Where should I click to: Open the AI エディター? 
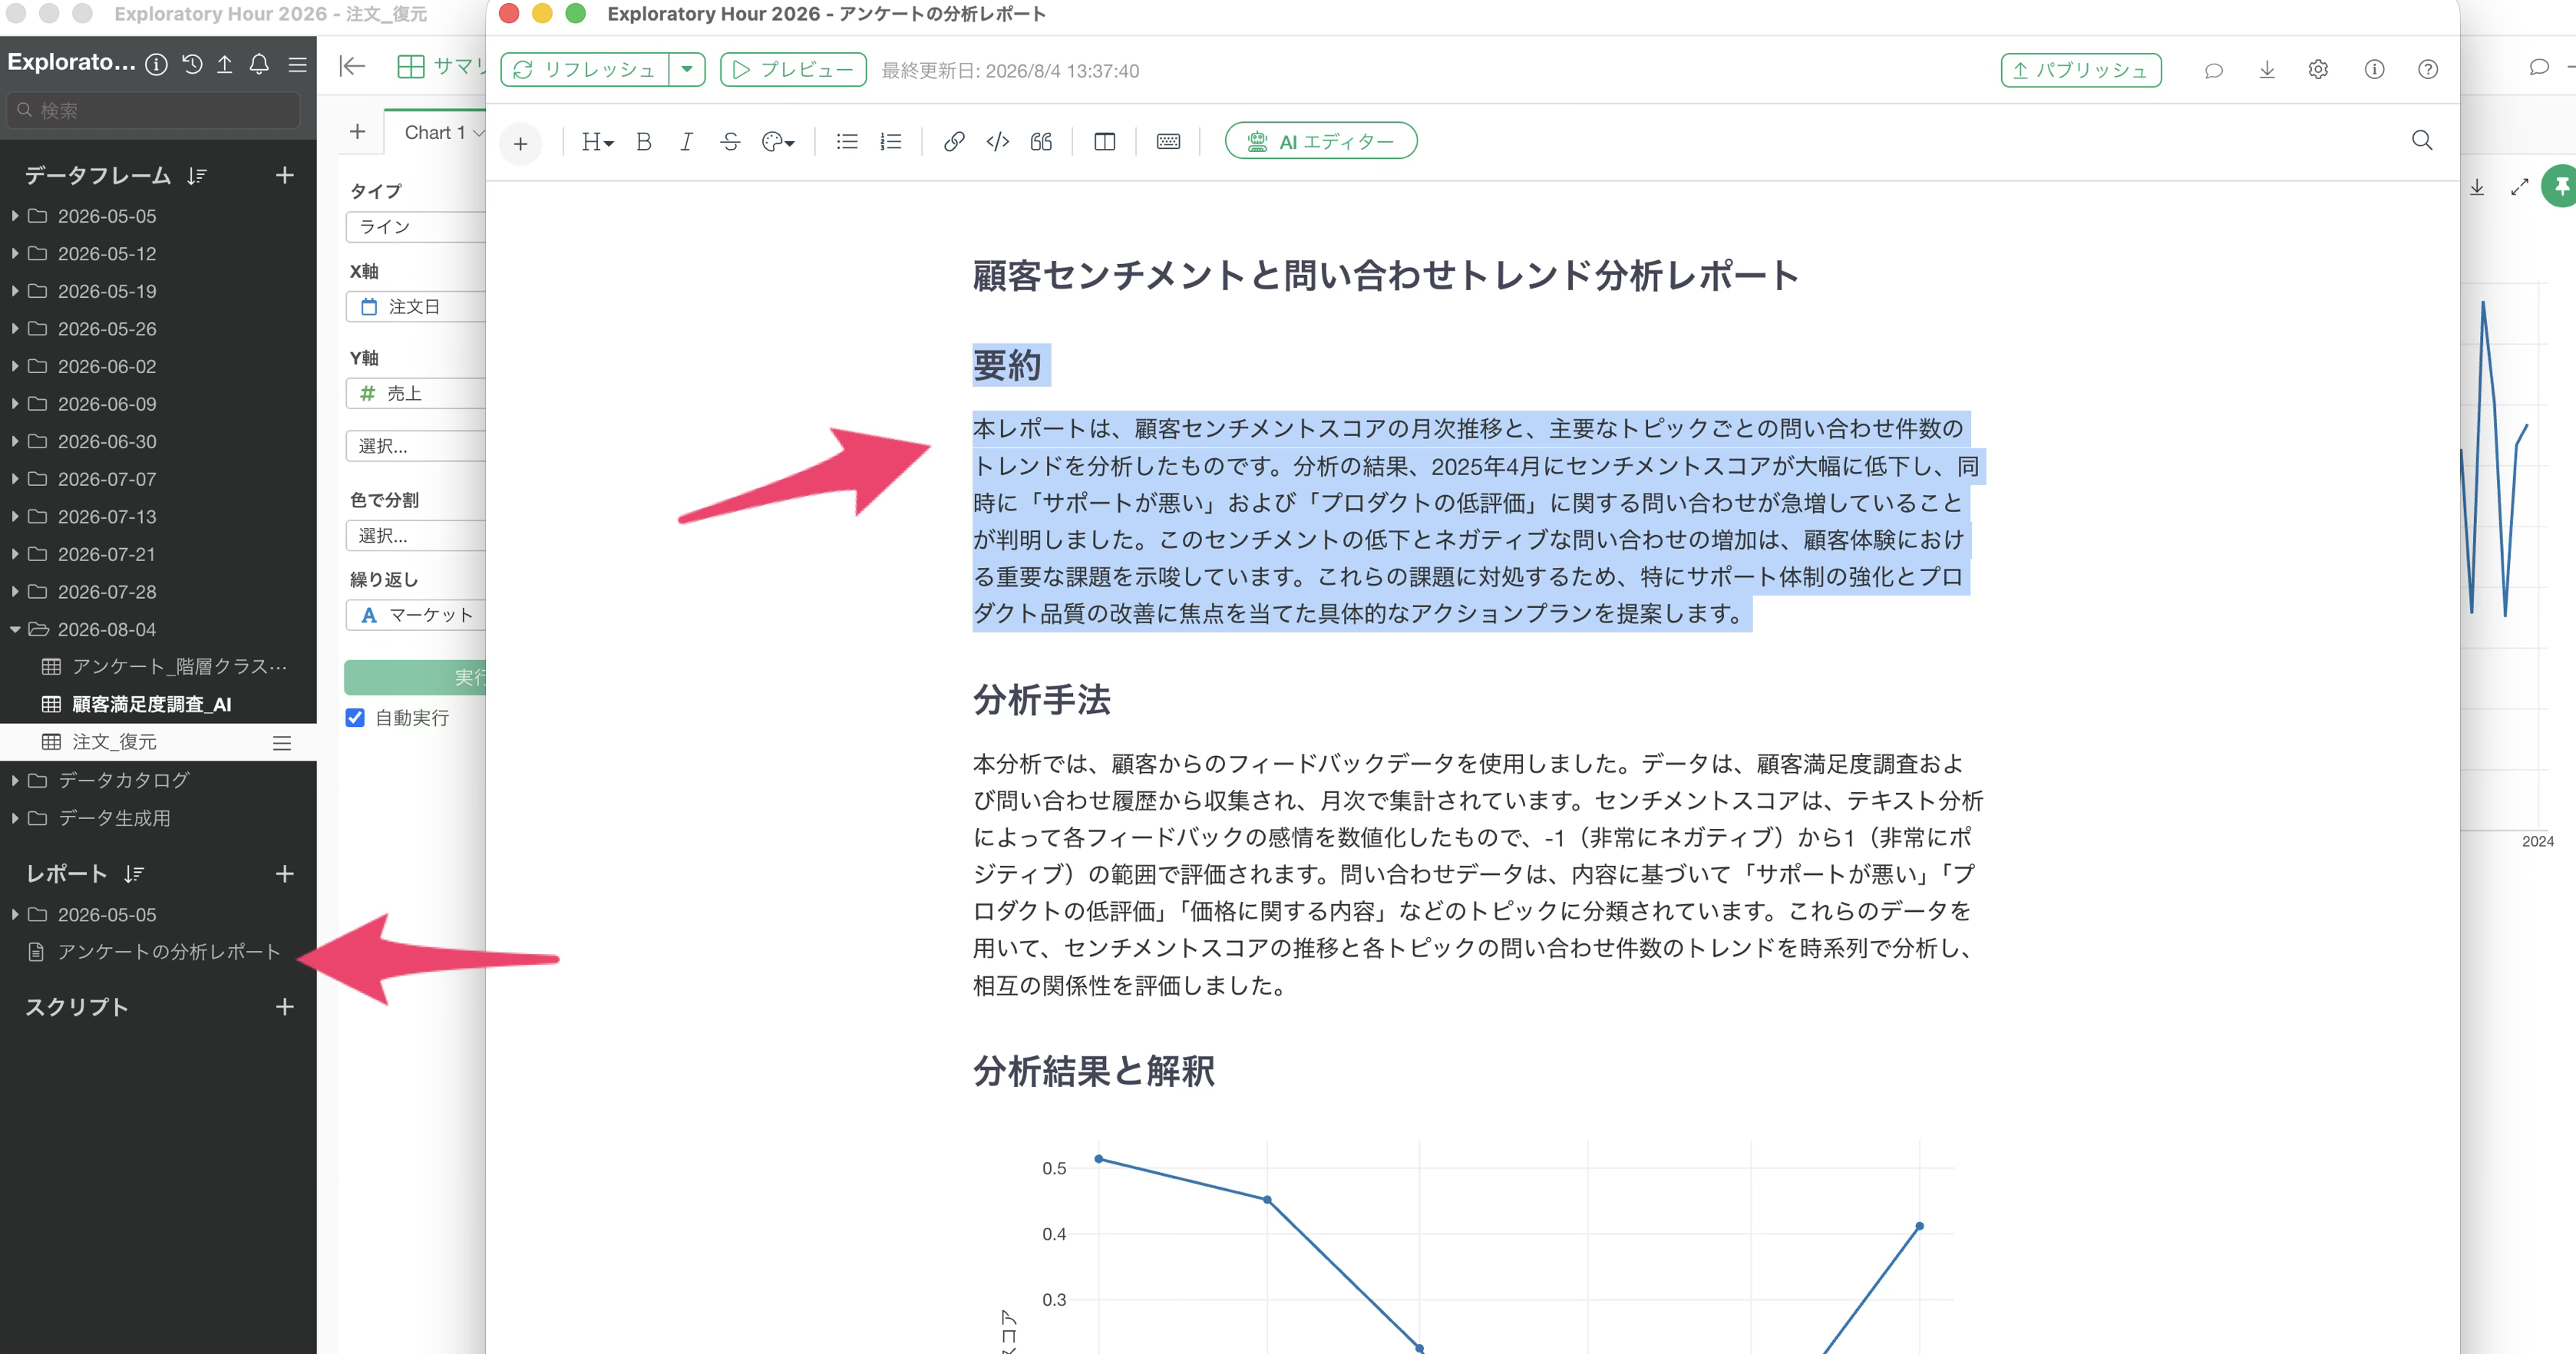[1320, 141]
